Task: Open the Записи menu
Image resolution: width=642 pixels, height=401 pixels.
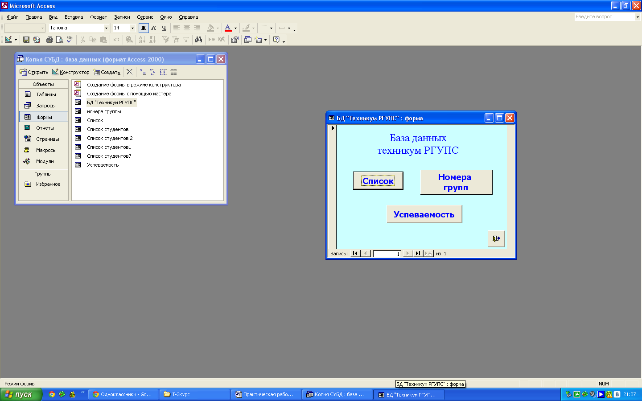Action: 122,17
